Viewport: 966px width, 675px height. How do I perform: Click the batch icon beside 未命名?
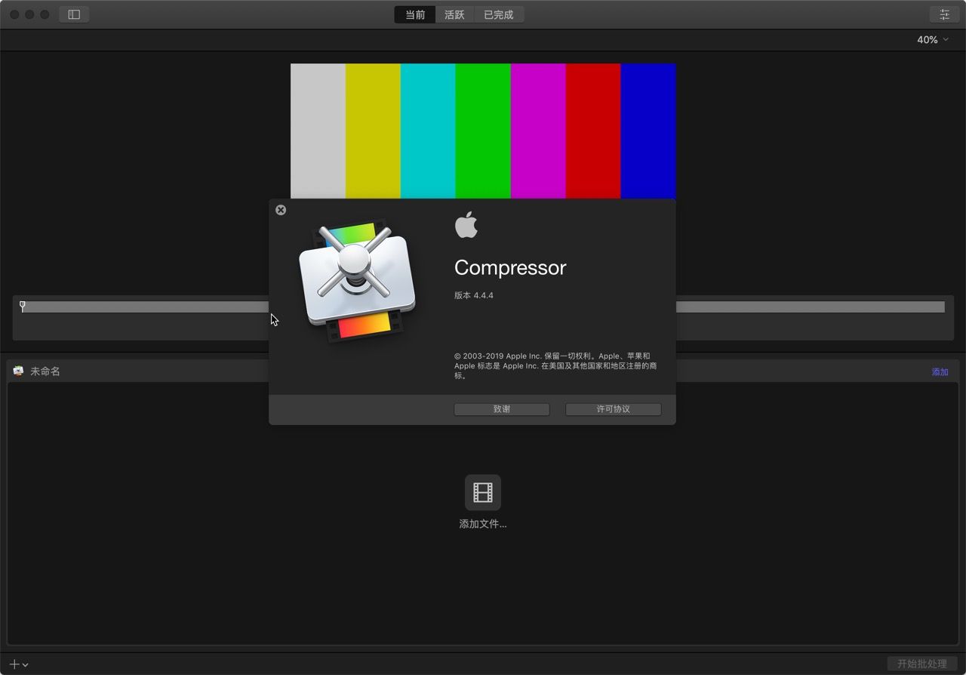(x=18, y=371)
